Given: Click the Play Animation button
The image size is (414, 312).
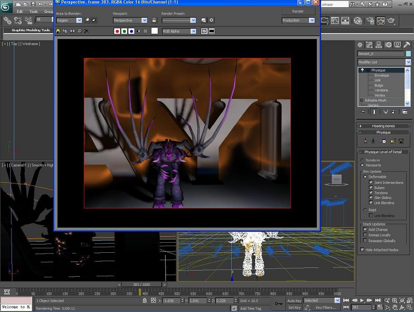Looking at the screenshot, I should tap(362, 301).
